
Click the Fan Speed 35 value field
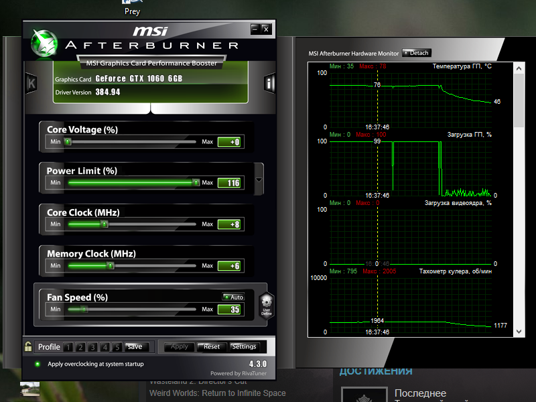[x=229, y=310]
